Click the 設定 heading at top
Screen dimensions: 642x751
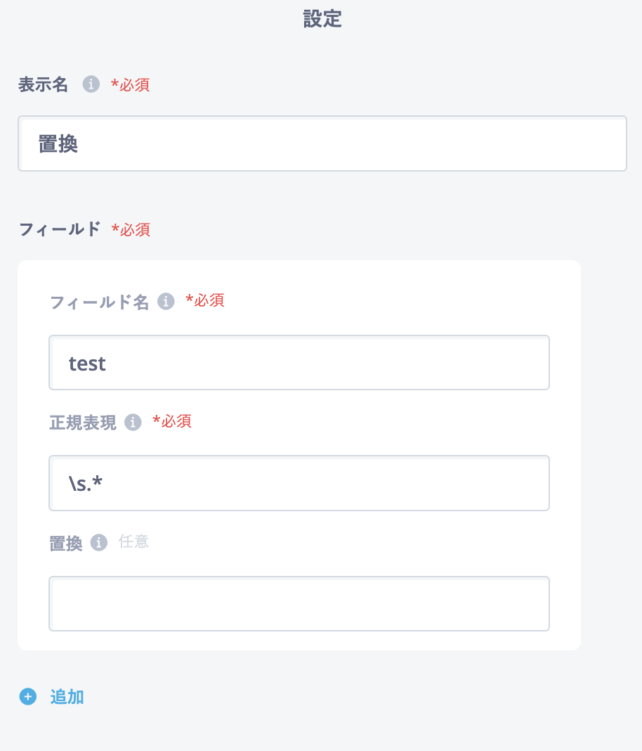pos(322,19)
